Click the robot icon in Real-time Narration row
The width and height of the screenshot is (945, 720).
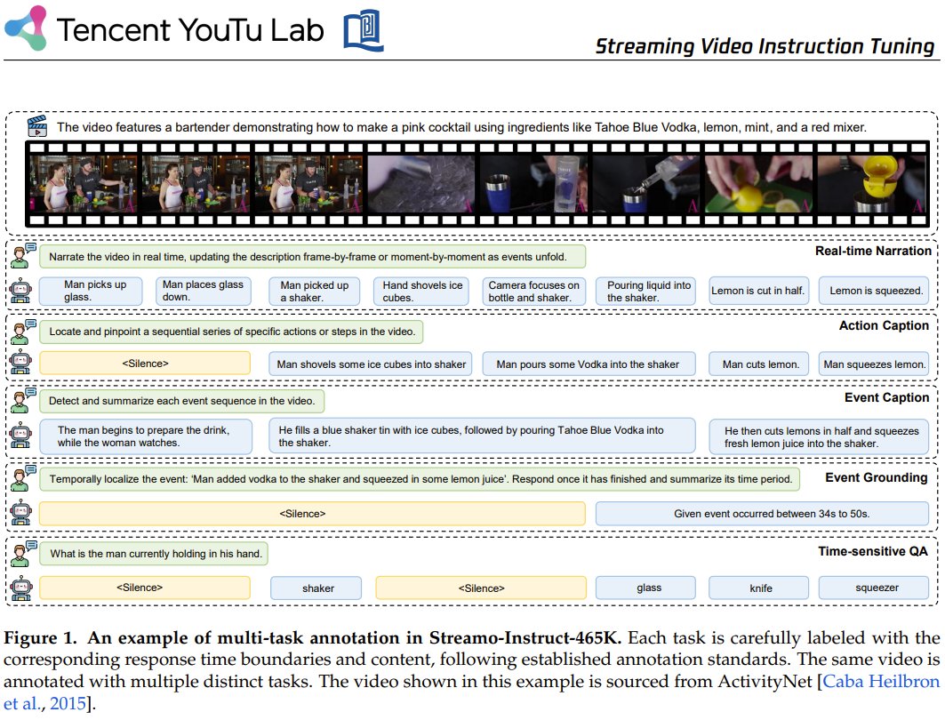pos(22,289)
